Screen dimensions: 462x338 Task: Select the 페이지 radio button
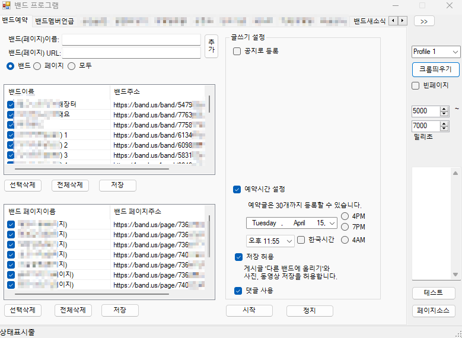[37, 66]
